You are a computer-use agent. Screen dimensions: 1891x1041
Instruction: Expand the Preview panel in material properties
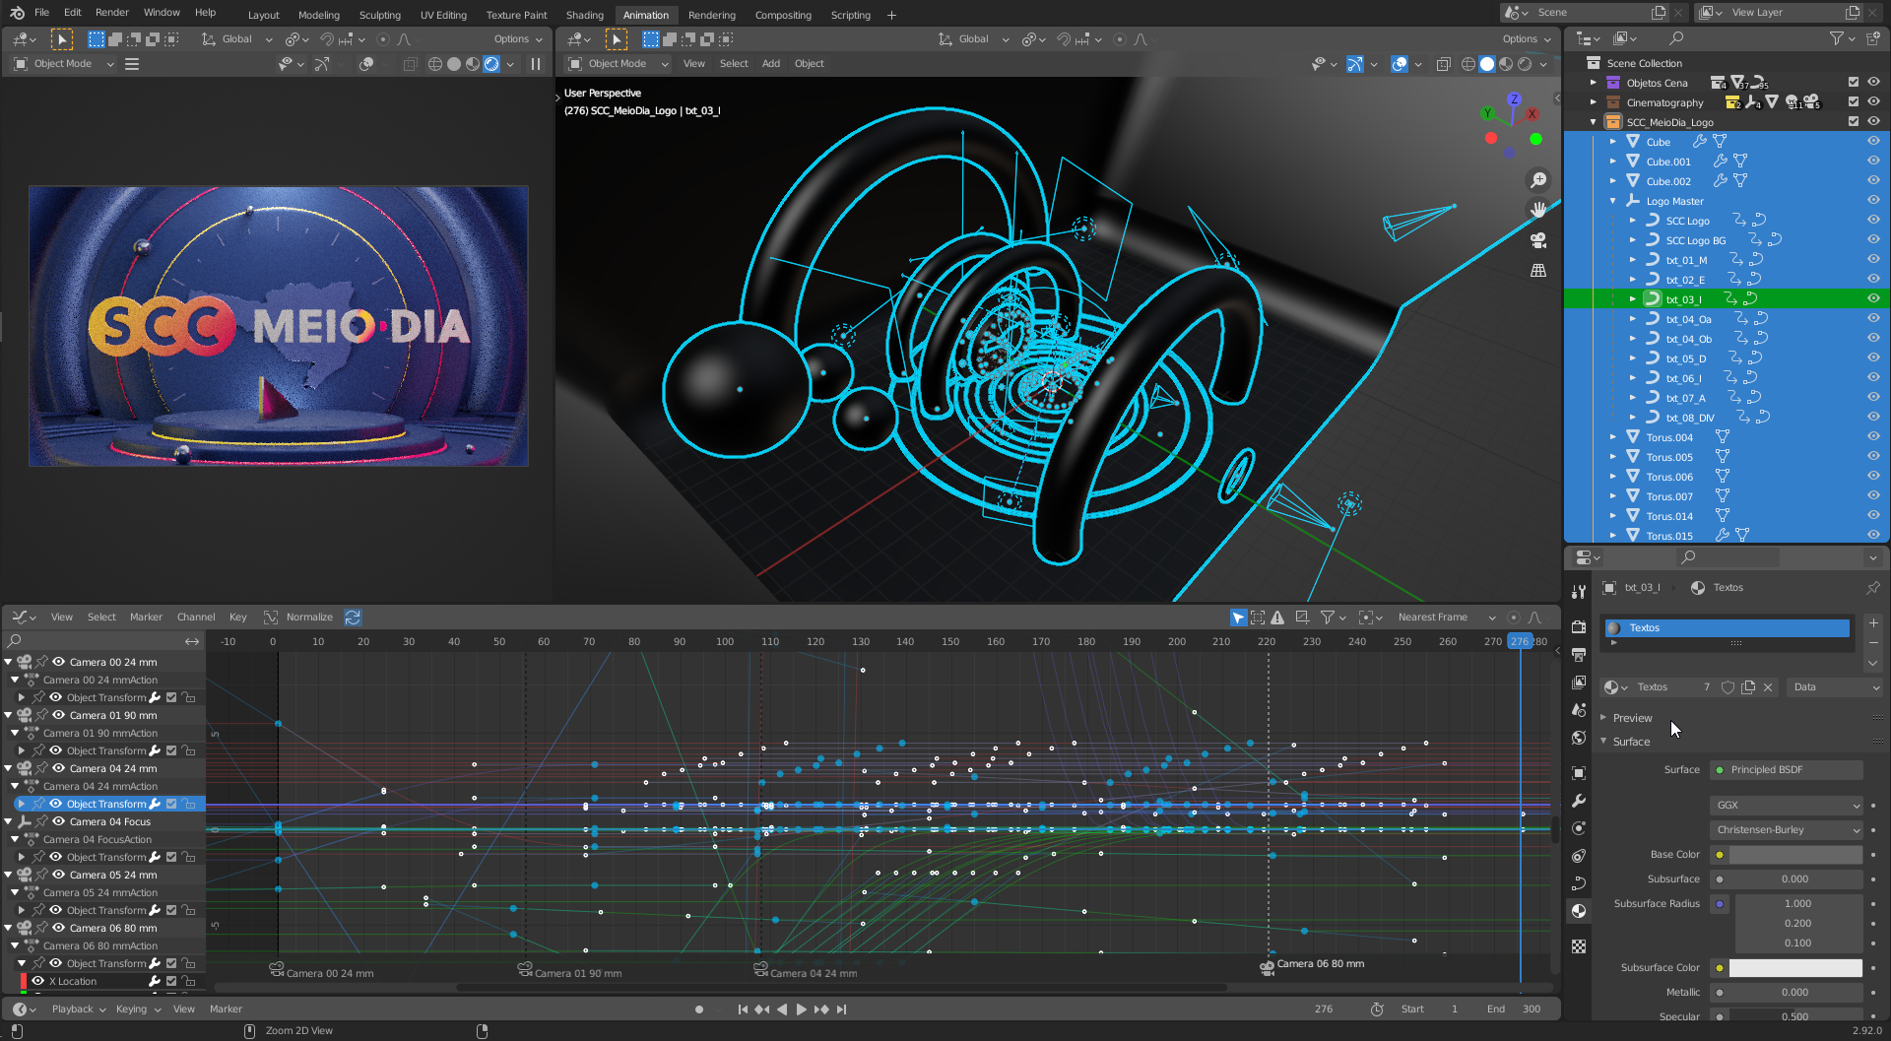[x=1632, y=718]
